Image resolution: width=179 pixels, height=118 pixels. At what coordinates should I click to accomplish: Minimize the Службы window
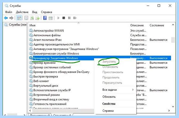[x=148, y=6]
